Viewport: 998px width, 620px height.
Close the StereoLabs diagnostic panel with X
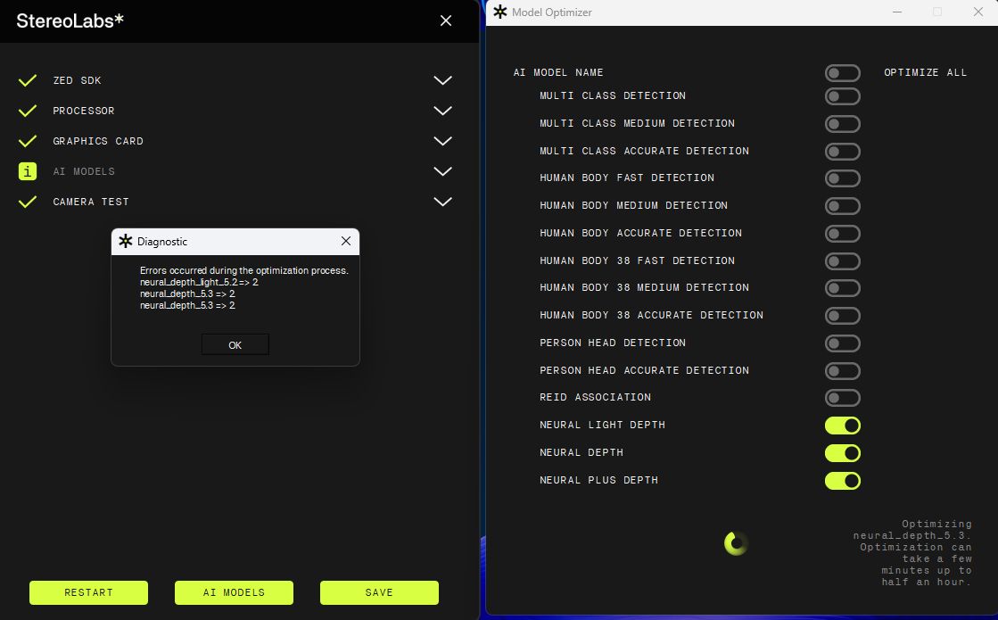(446, 21)
